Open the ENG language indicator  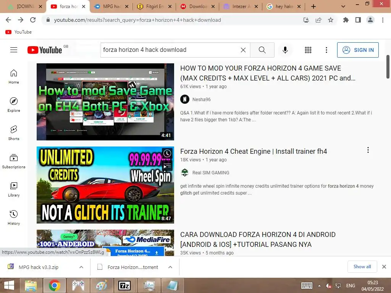pyautogui.click(x=351, y=286)
